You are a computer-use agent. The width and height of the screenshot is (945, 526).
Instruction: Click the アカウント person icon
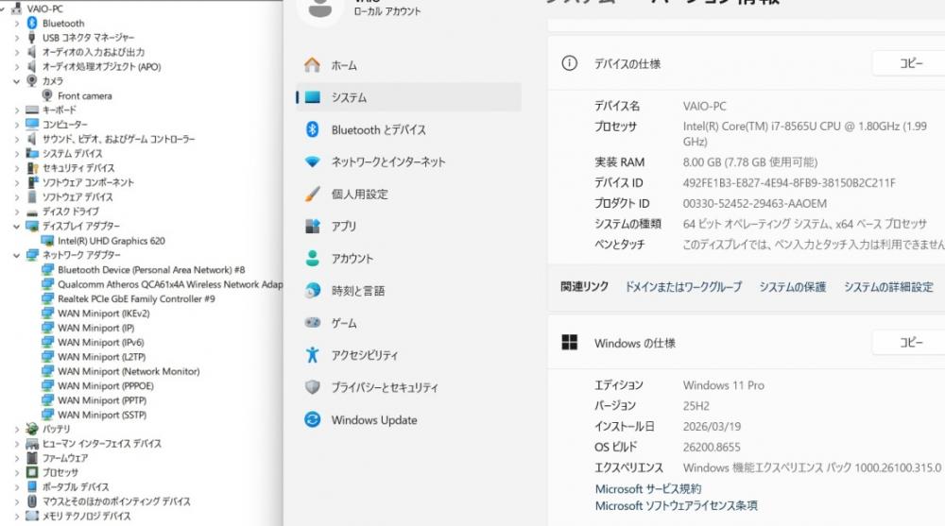coord(312,258)
